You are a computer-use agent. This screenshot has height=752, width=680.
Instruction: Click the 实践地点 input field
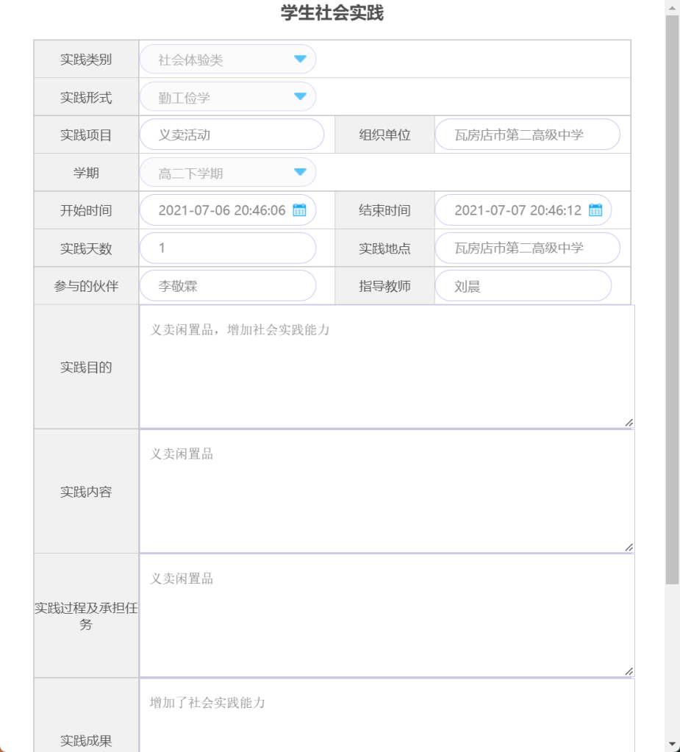[527, 248]
